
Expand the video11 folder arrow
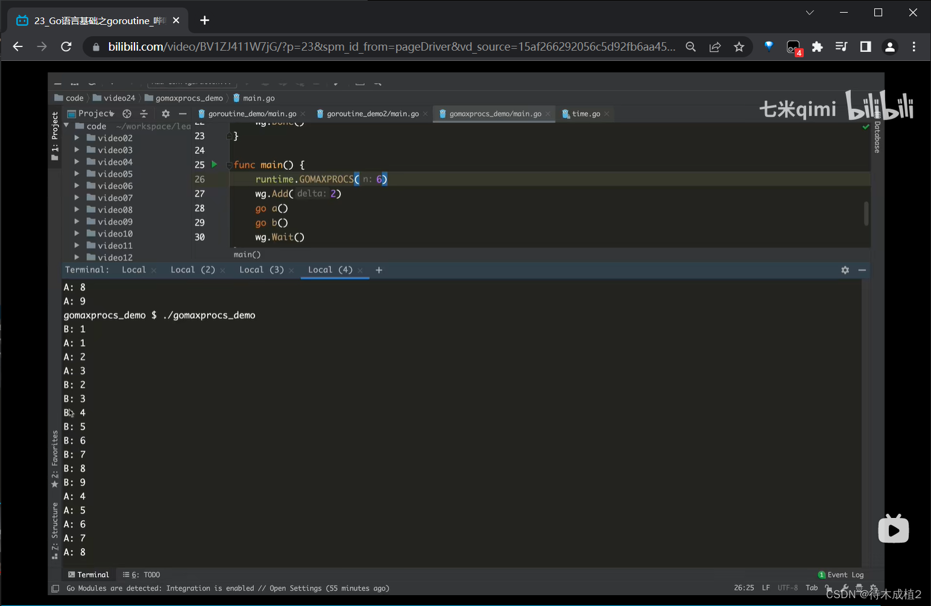[77, 245]
